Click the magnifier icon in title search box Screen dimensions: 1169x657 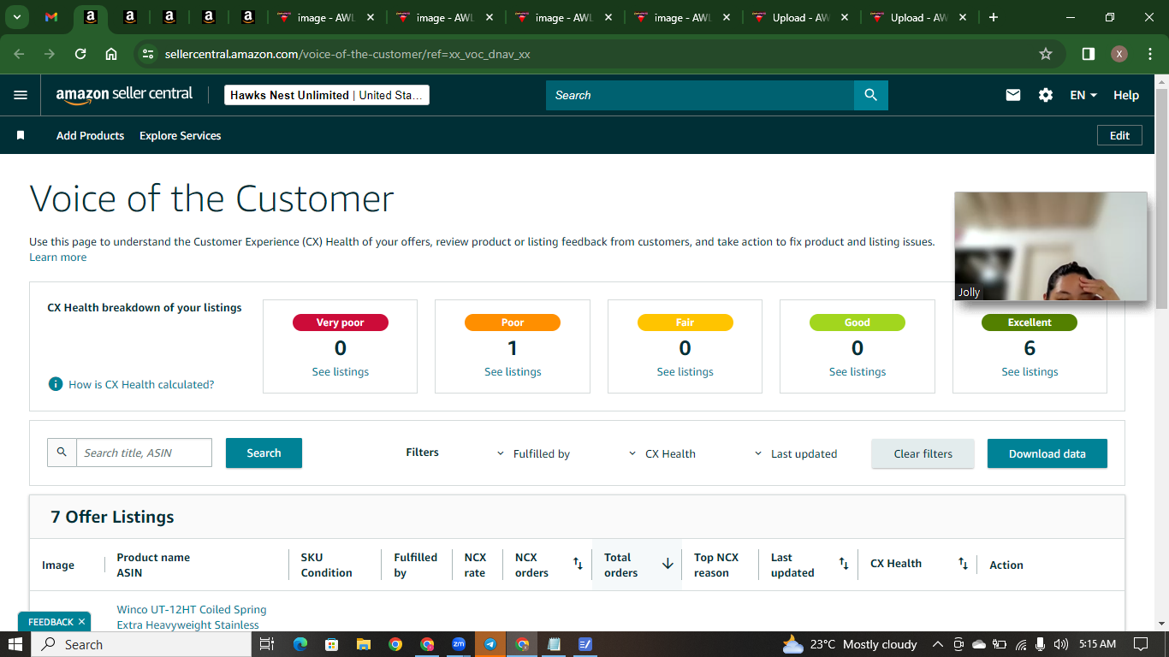click(62, 453)
